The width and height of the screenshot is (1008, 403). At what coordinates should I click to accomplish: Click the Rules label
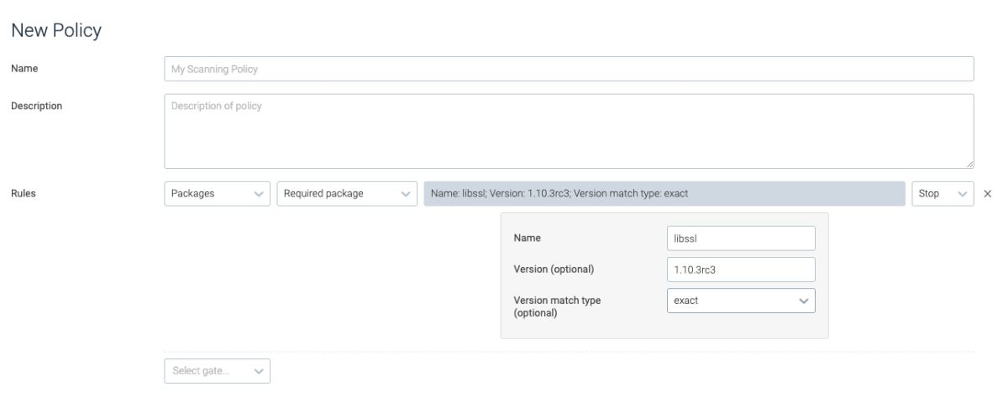pyautogui.click(x=24, y=194)
